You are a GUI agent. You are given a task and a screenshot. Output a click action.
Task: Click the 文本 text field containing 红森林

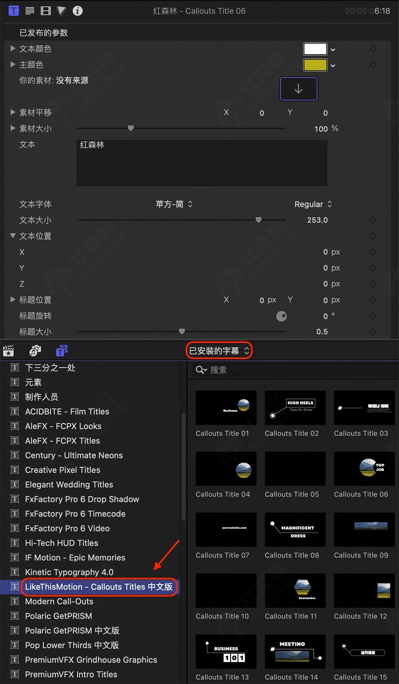(202, 163)
